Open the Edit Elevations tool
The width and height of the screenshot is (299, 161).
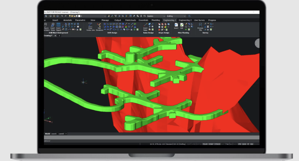pos(99,27)
